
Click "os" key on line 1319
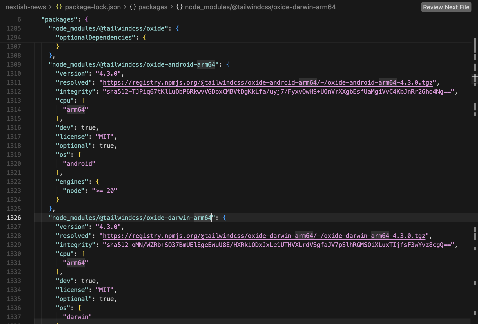click(63, 155)
